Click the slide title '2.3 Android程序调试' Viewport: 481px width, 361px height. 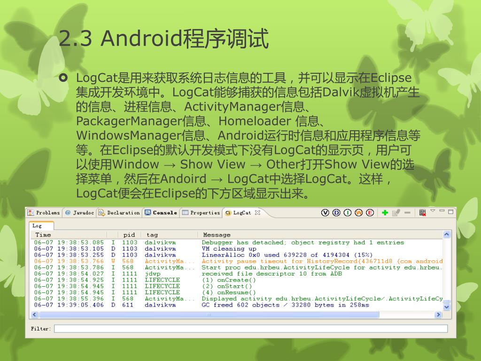coord(164,39)
